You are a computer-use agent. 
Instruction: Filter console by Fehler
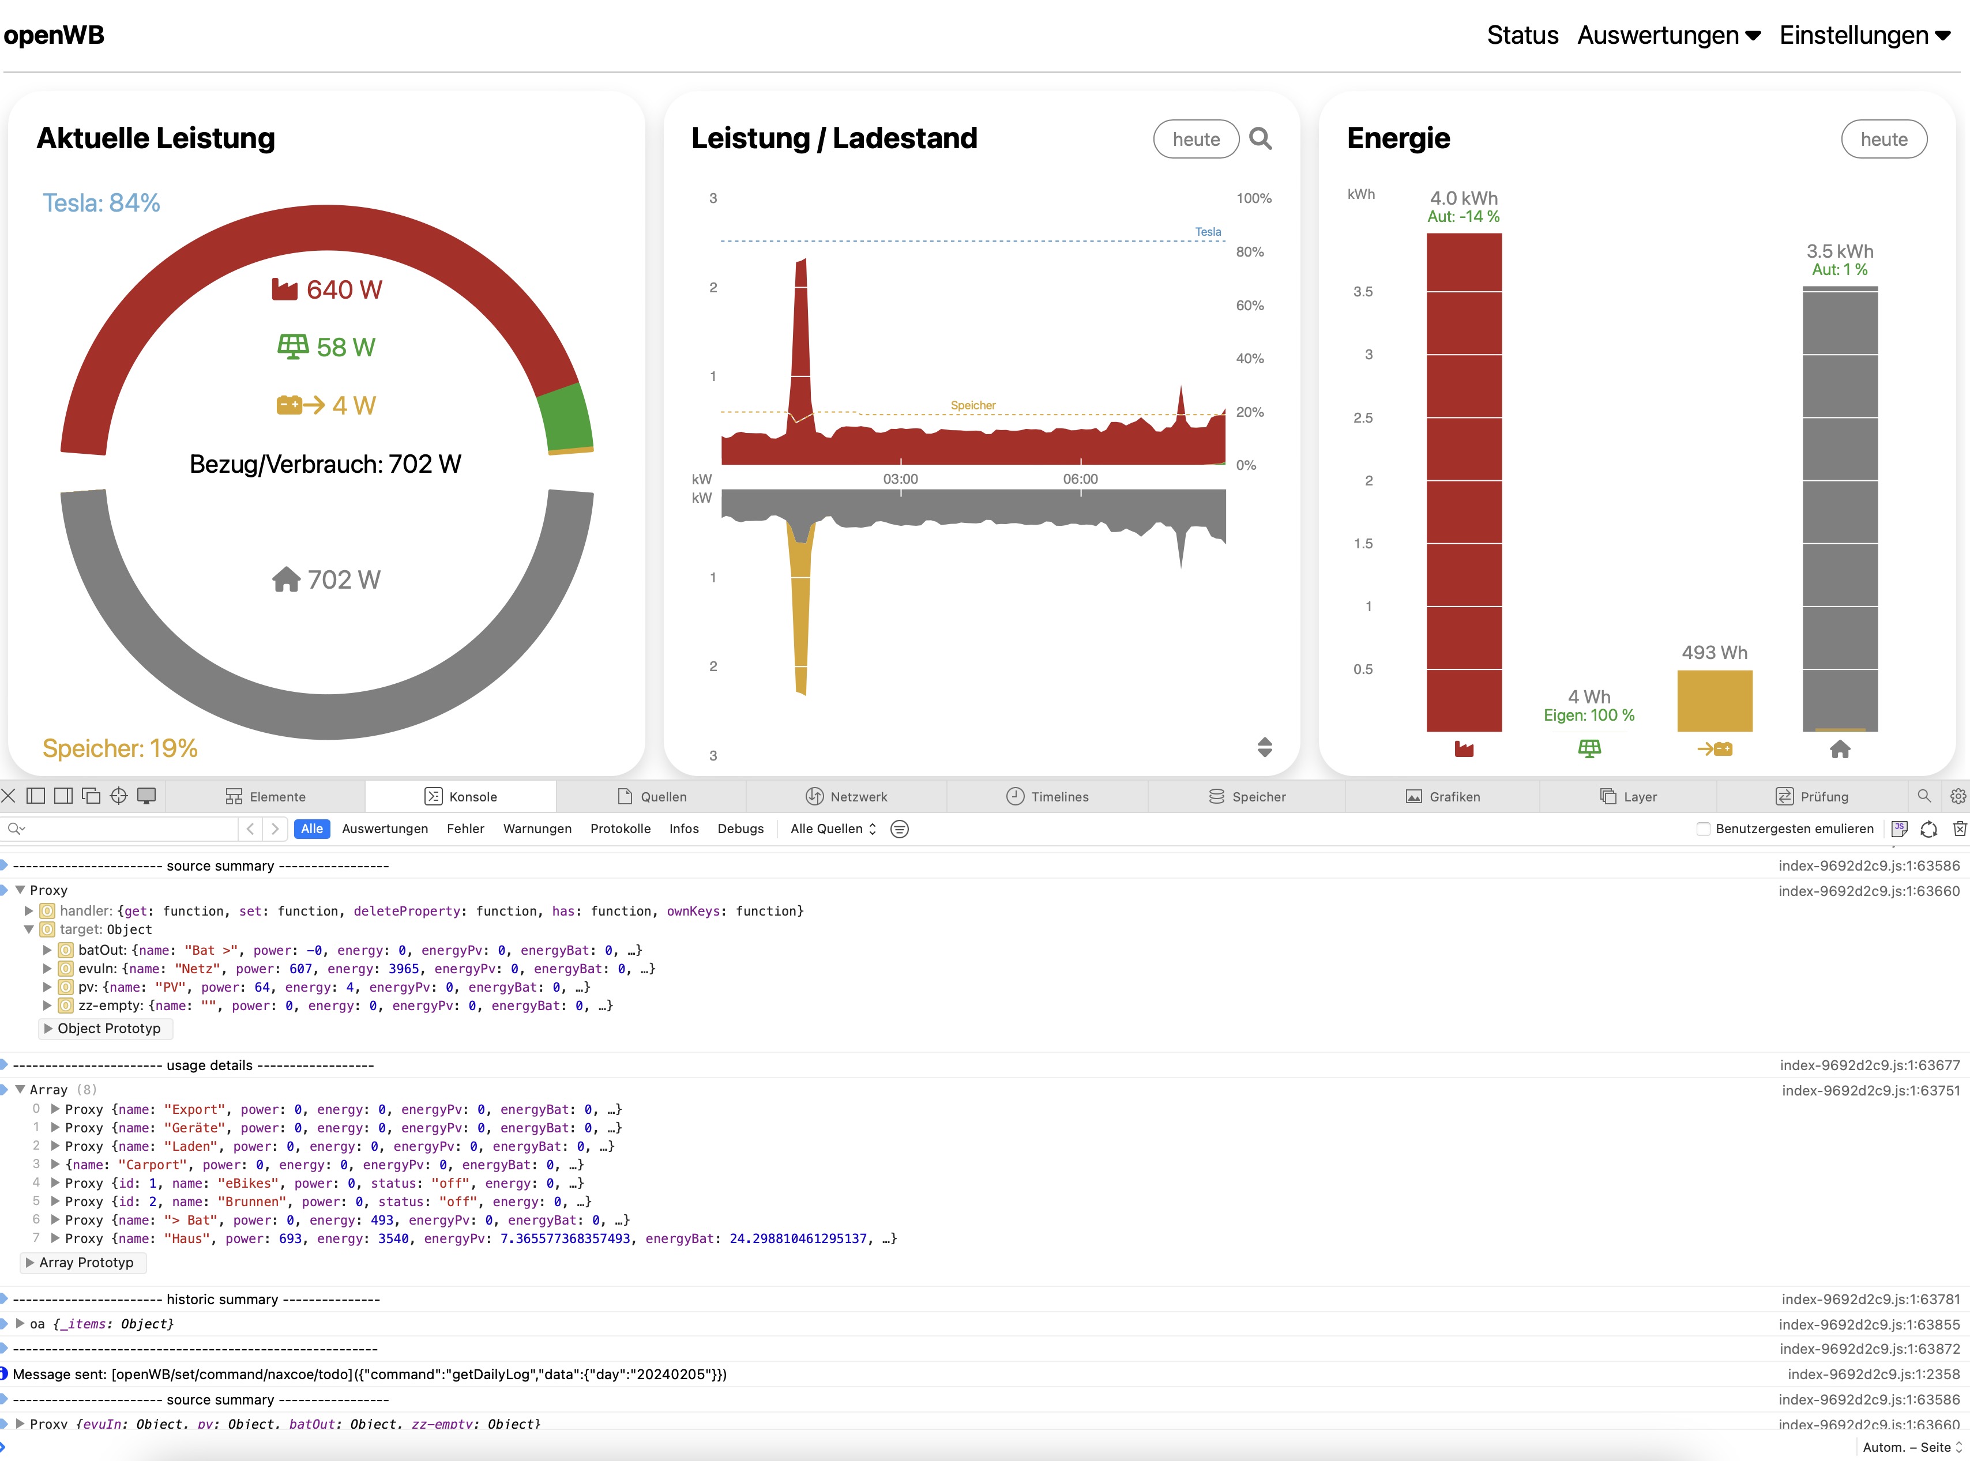tap(465, 829)
